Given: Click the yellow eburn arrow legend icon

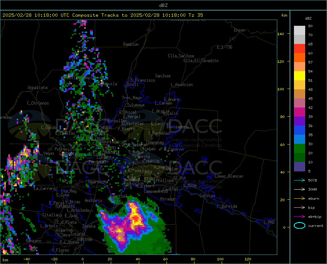Looking at the screenshot, I should (299, 198).
